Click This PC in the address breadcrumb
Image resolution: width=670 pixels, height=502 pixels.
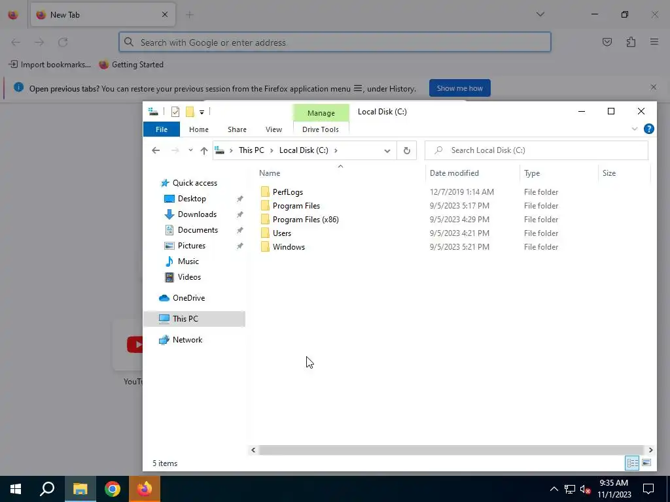tap(251, 150)
